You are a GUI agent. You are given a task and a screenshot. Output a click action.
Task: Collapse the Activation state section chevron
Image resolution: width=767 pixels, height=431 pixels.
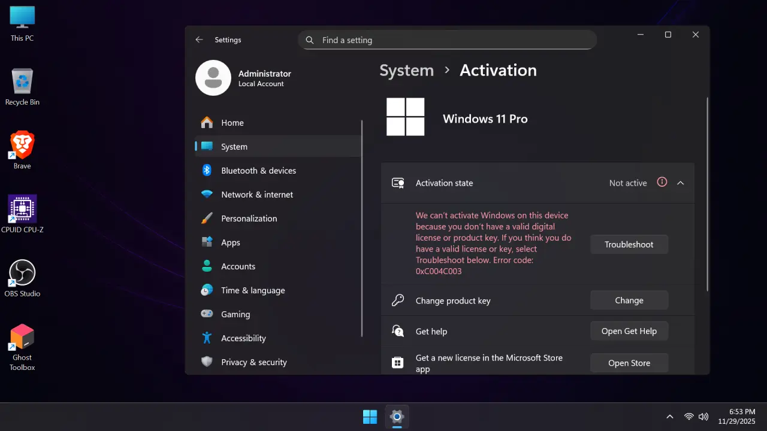681,183
